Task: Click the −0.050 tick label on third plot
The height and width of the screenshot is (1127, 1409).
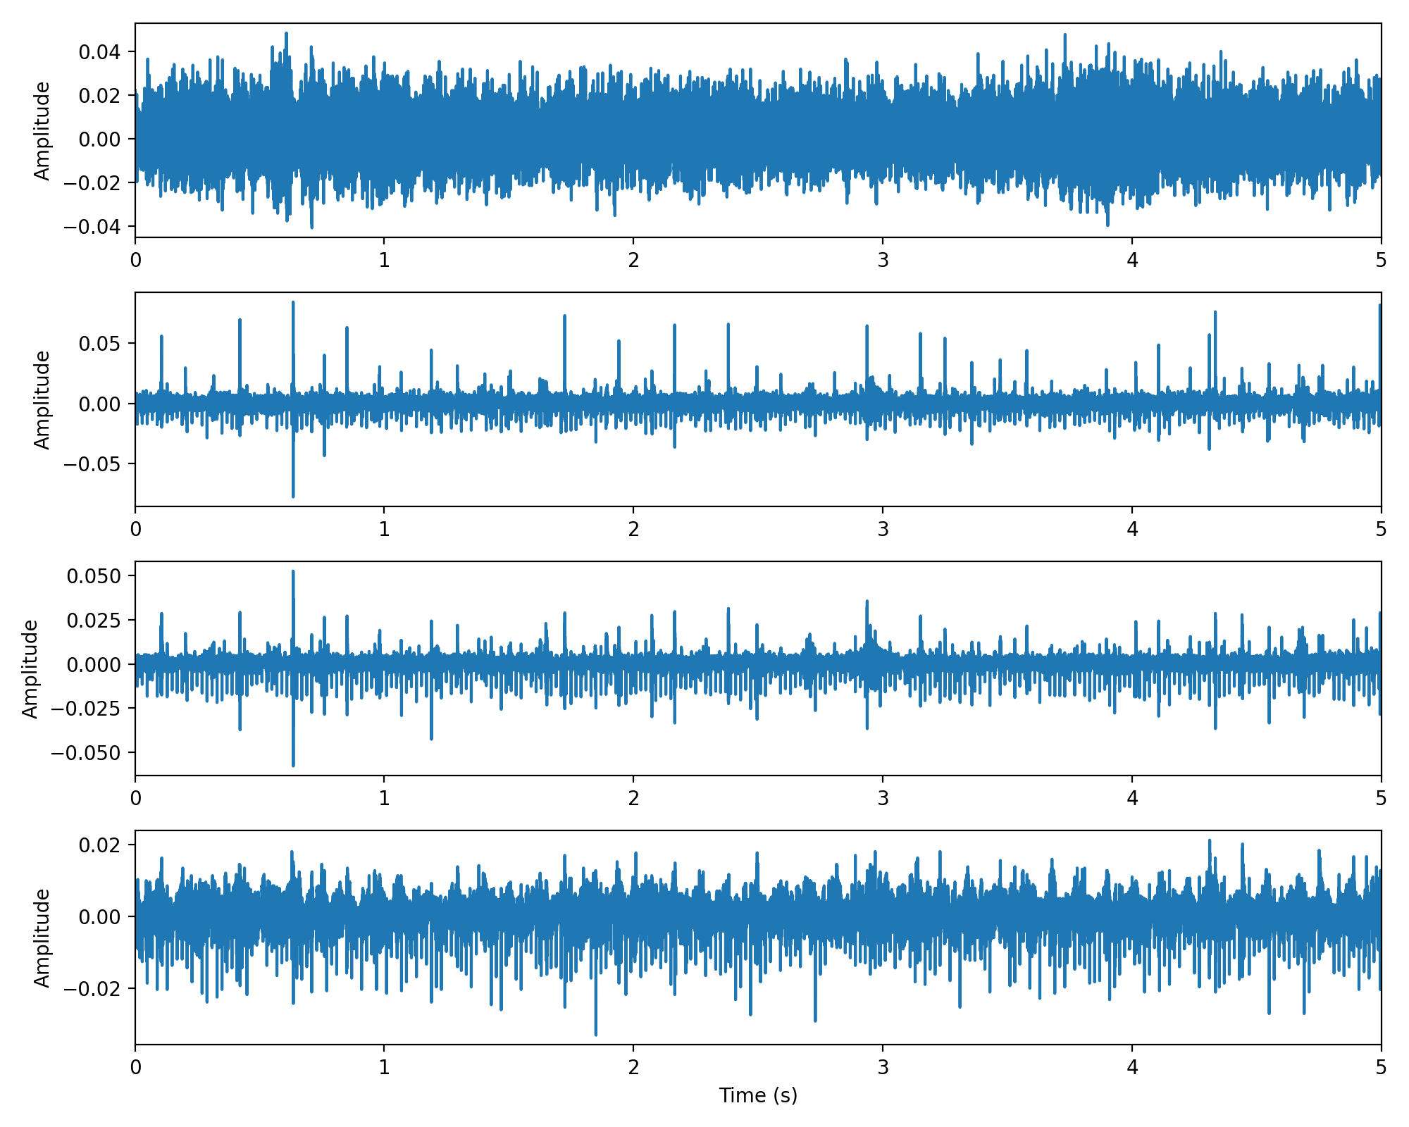Action: (x=86, y=752)
